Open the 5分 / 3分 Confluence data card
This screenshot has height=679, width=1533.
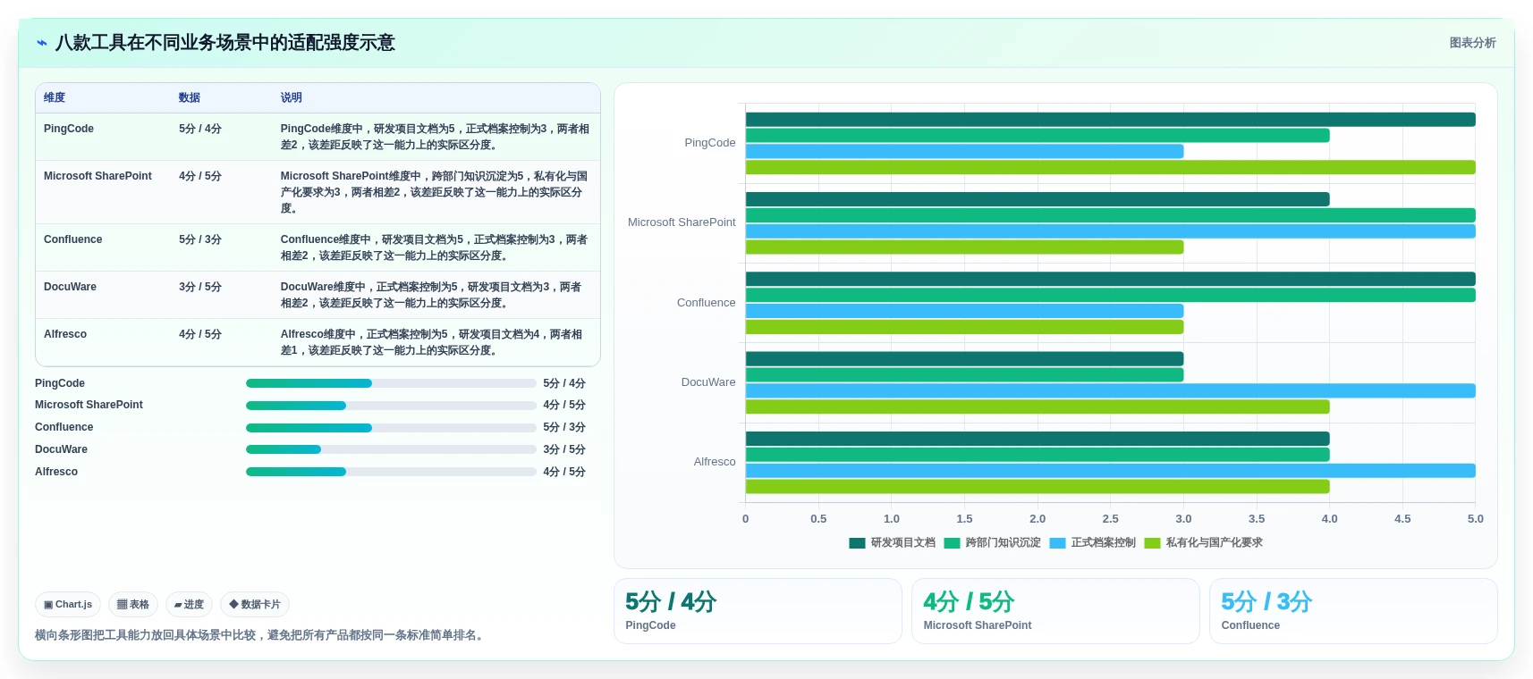click(x=1353, y=611)
